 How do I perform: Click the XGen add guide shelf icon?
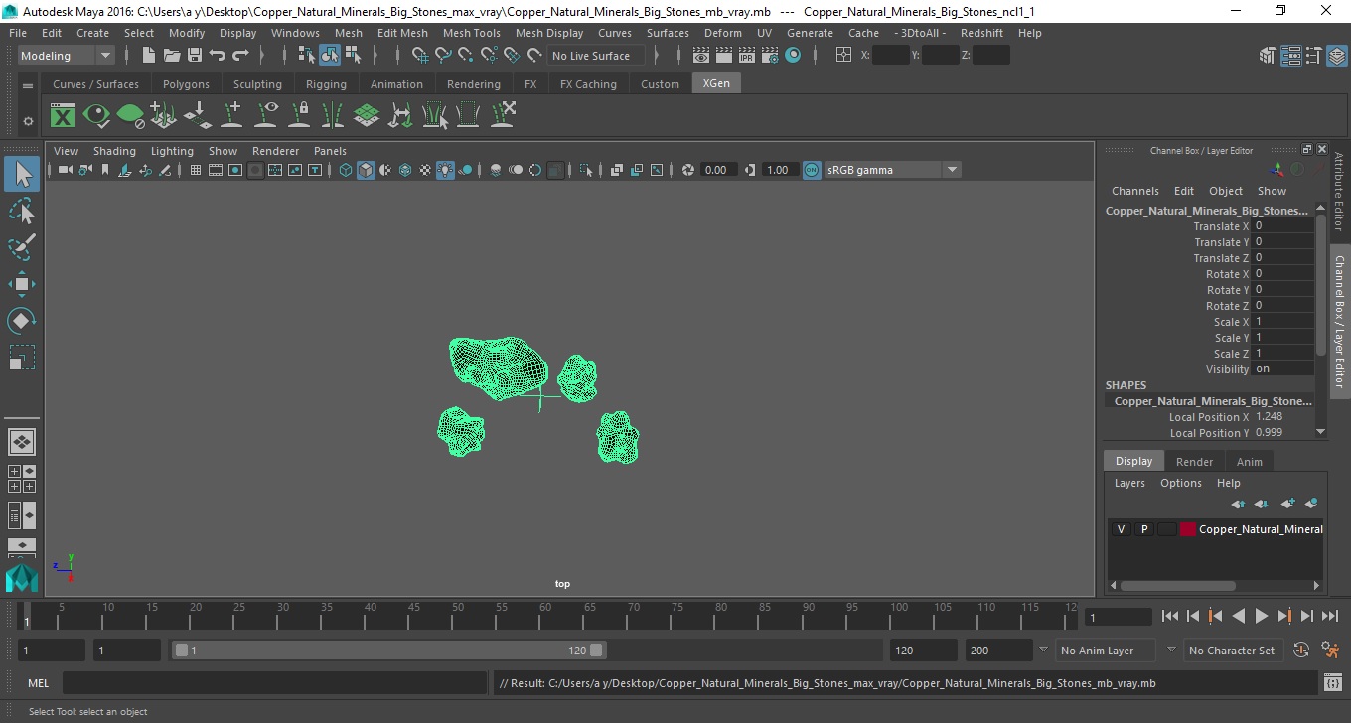point(231,116)
